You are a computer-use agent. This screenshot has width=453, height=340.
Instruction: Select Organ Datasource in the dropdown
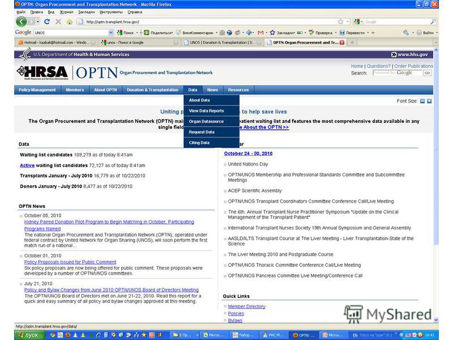[211, 121]
